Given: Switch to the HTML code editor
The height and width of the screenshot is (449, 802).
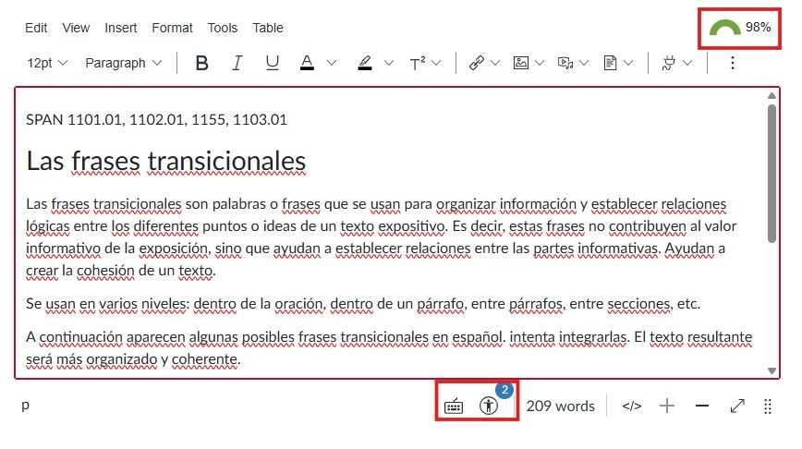Looking at the screenshot, I should pos(632,407).
